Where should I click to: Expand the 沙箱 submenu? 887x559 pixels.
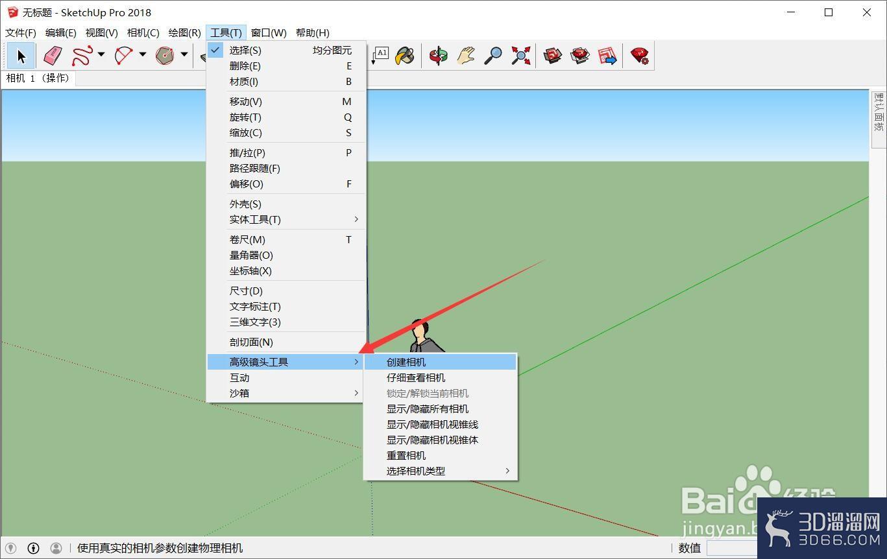286,393
